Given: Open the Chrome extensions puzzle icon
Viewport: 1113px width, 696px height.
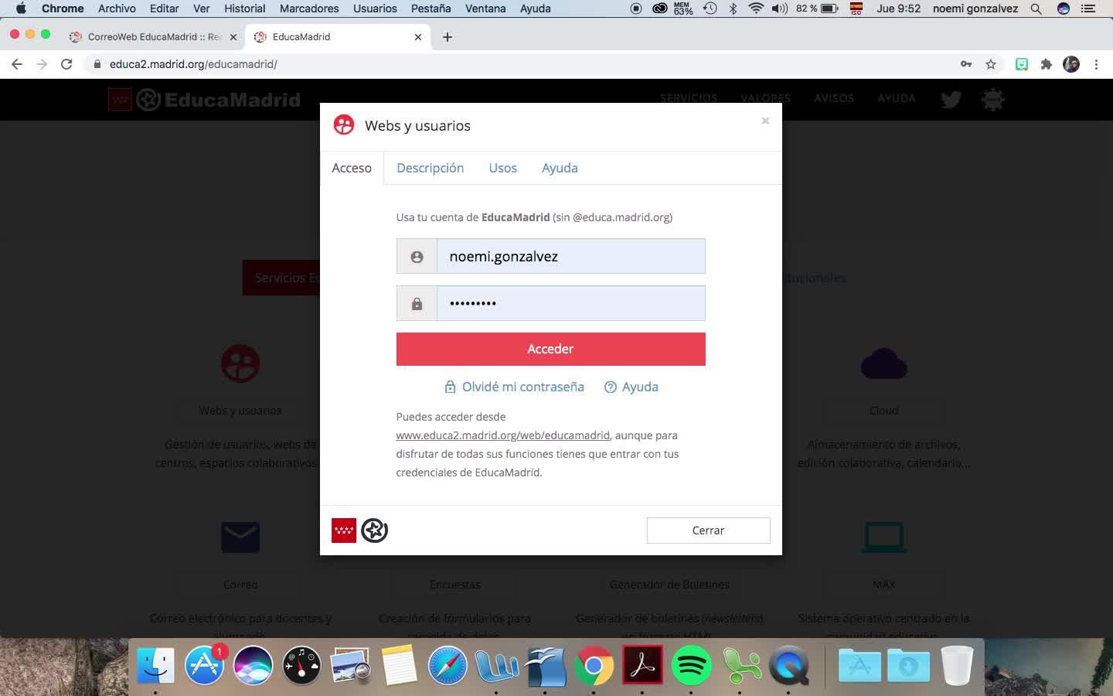Looking at the screenshot, I should 1047,64.
